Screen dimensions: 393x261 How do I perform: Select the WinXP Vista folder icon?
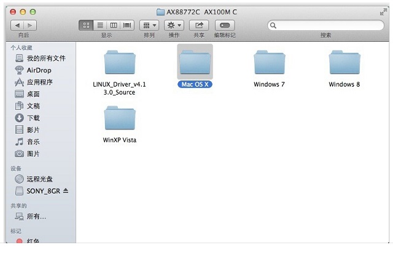120,118
